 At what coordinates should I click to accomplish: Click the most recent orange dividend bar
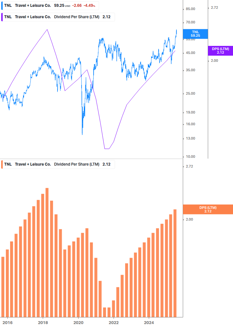[x=175, y=263]
